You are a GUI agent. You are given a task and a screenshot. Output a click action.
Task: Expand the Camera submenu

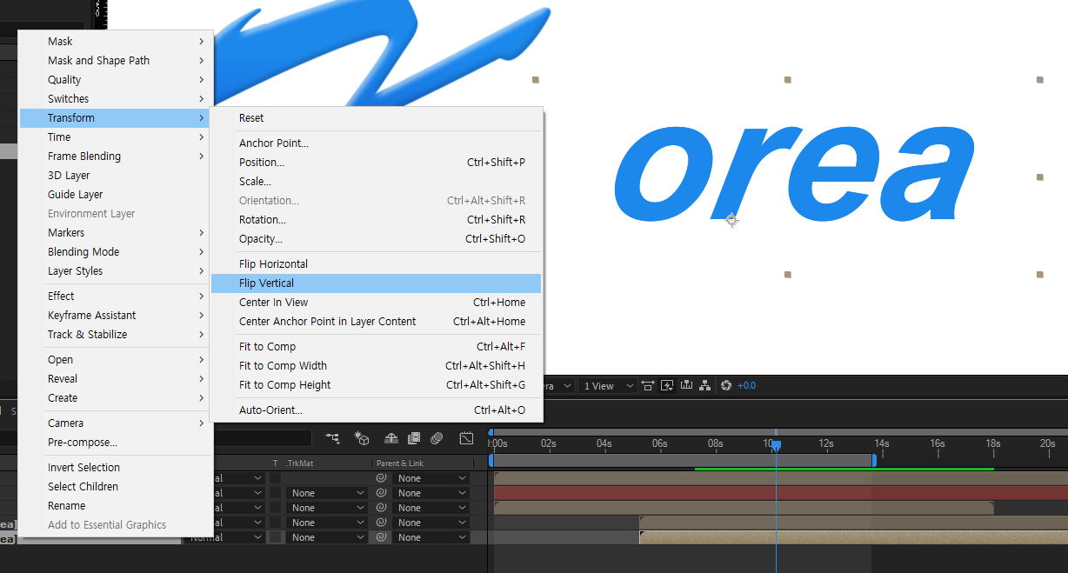click(116, 423)
